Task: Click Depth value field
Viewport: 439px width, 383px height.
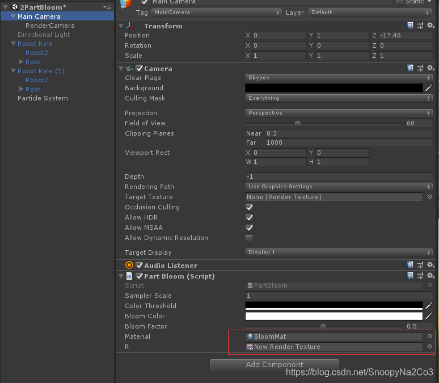Action: 339,176
